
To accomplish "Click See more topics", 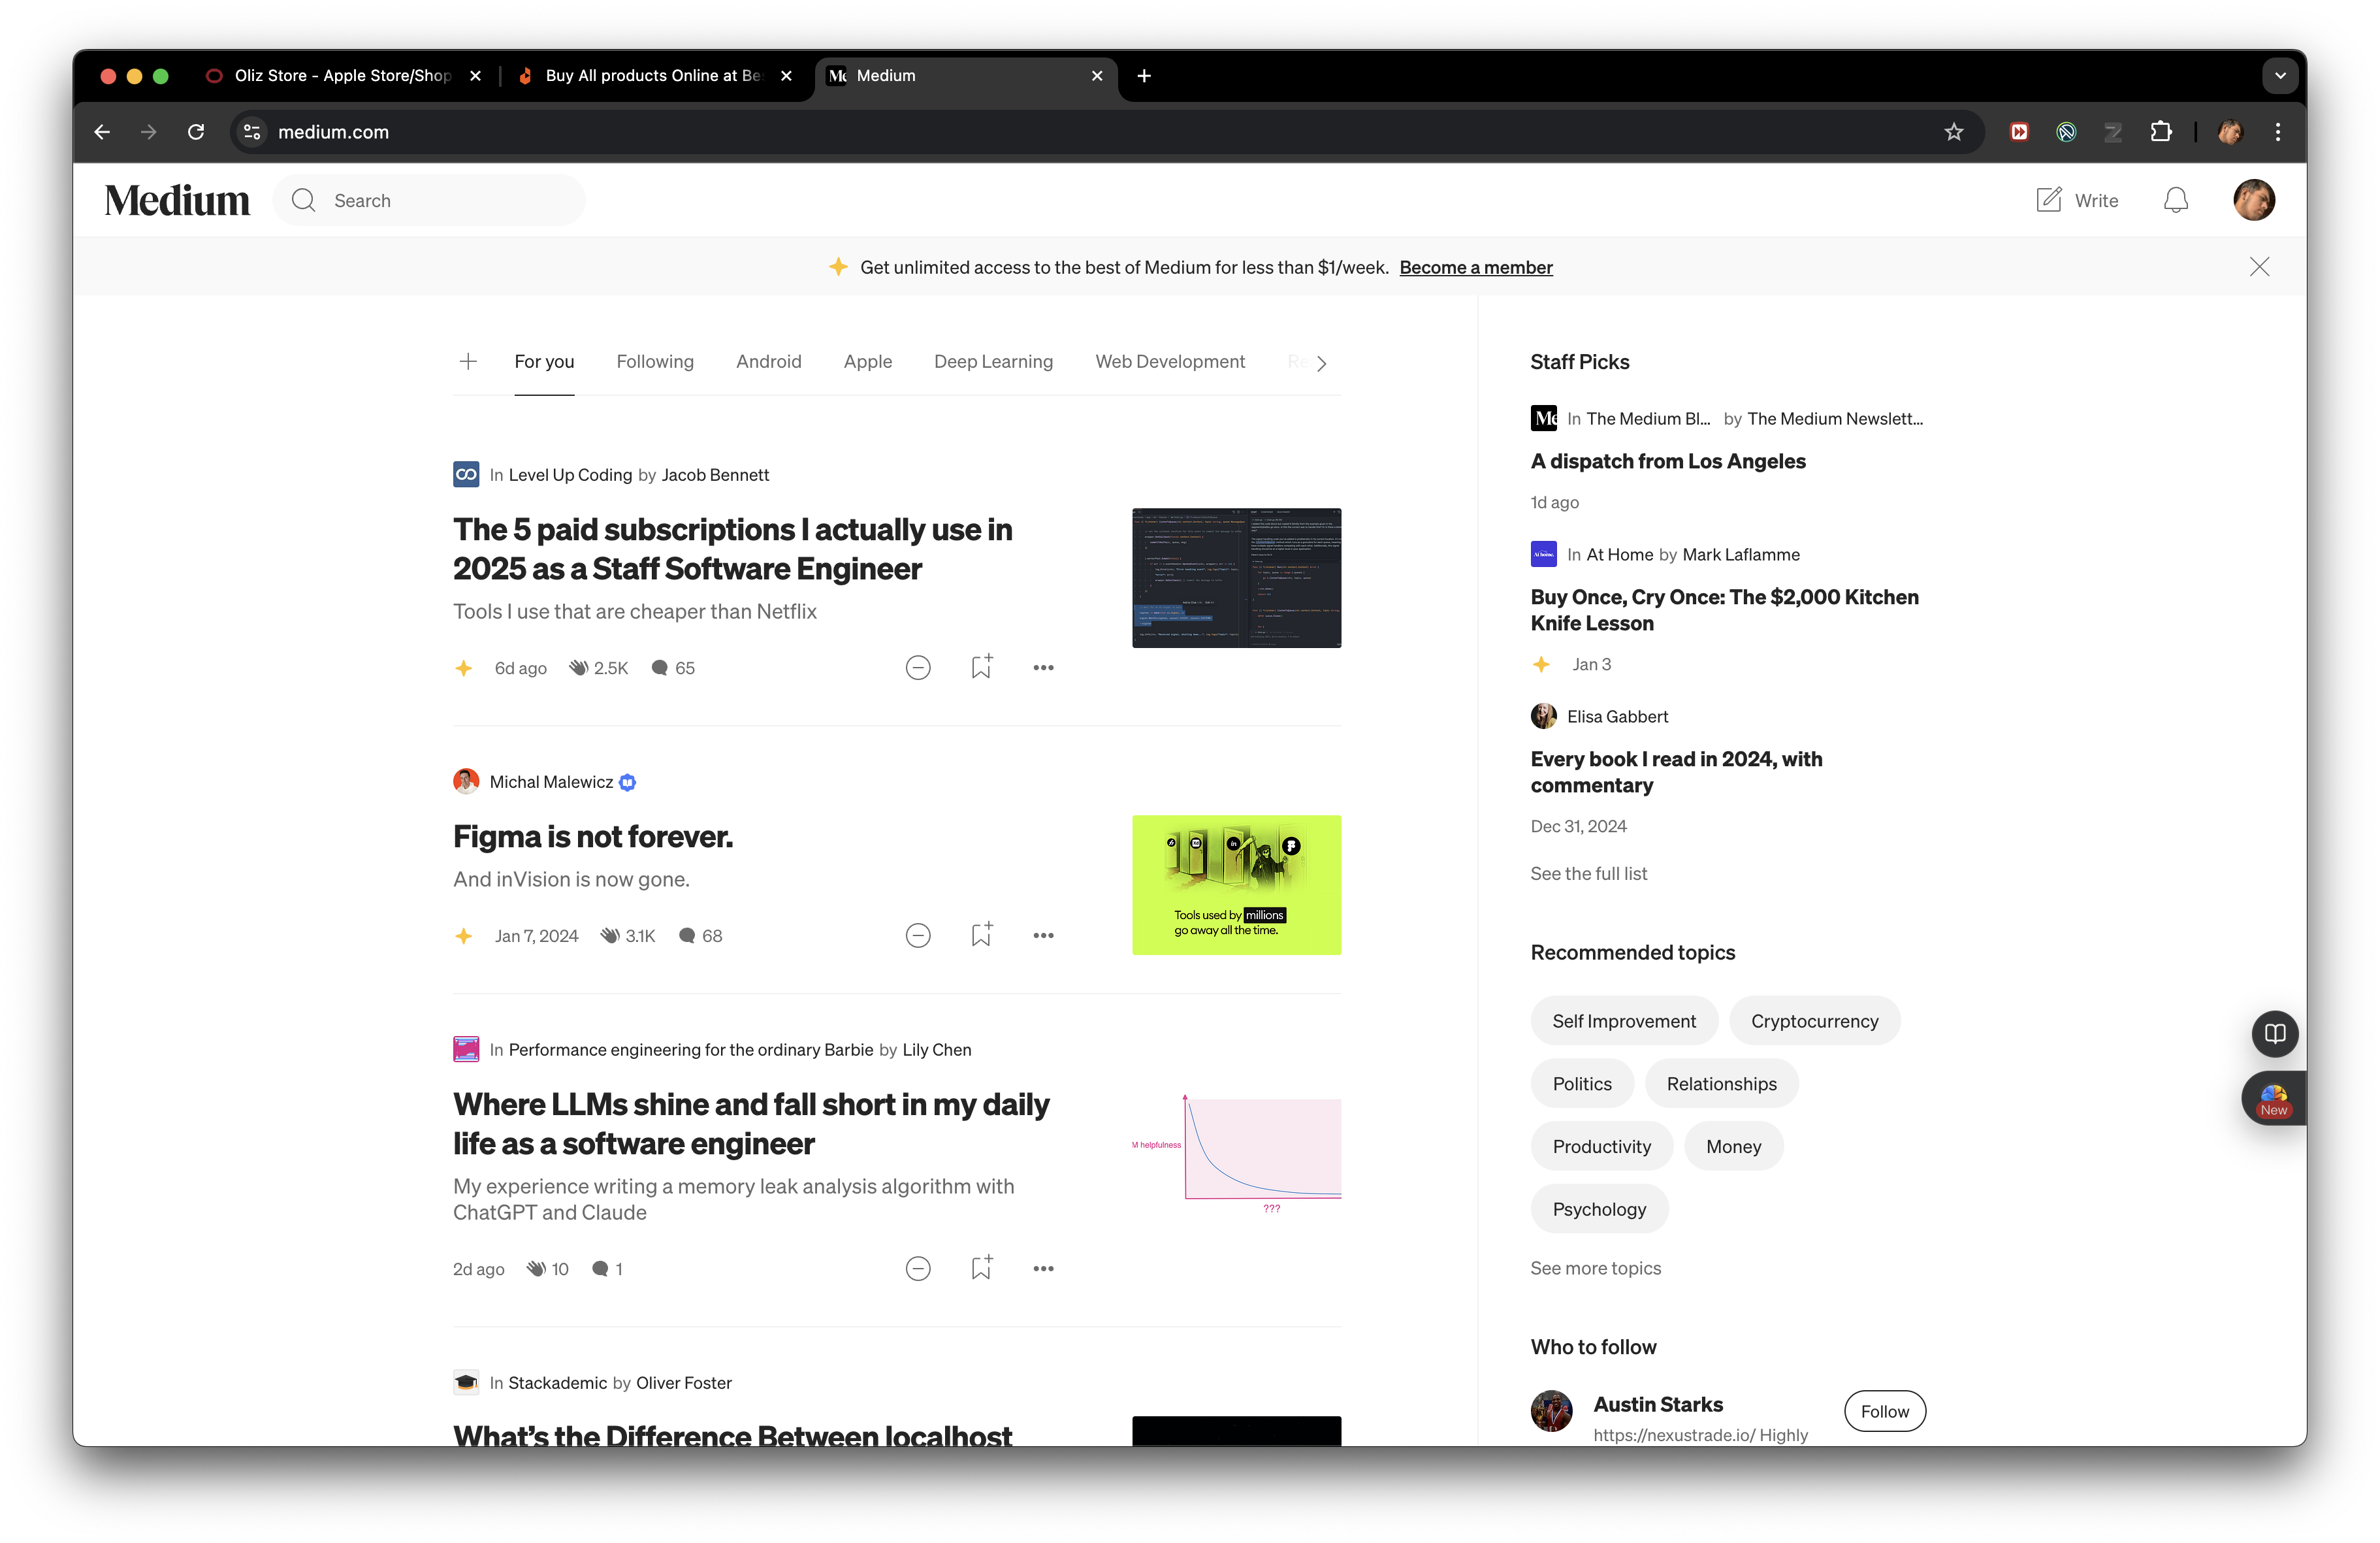I will coord(1596,1268).
